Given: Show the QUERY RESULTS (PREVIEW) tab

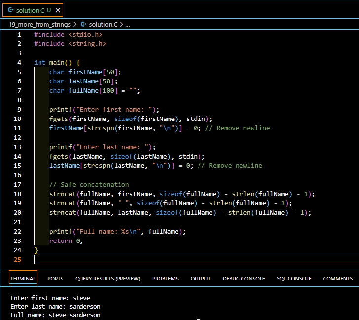Looking at the screenshot, I should click(x=108, y=279).
